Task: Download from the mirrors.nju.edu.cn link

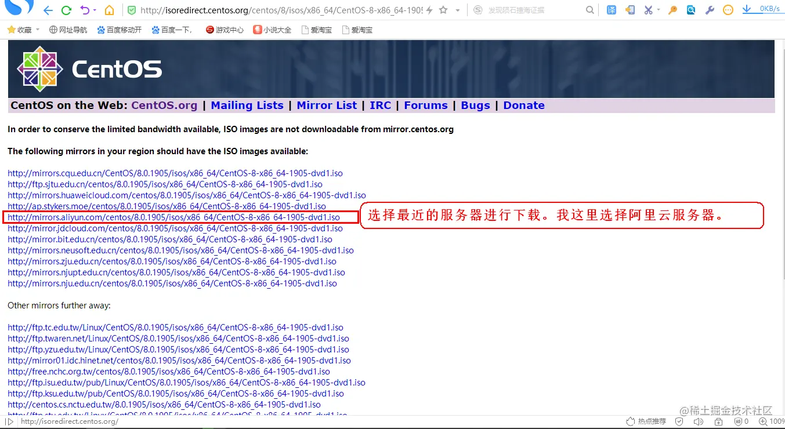Action: (172, 283)
